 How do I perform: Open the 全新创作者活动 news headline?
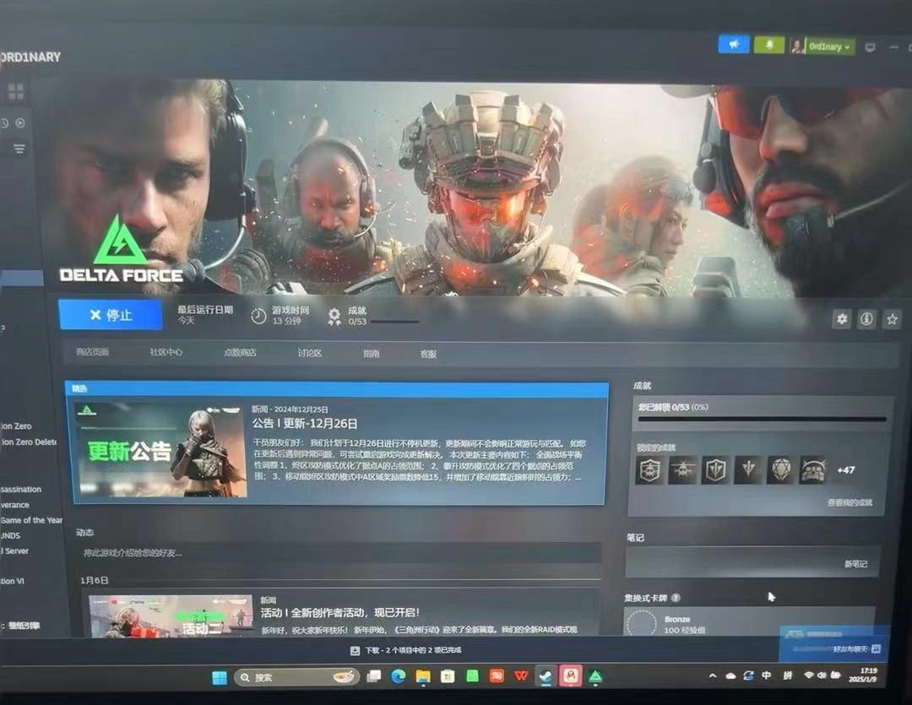(x=339, y=612)
